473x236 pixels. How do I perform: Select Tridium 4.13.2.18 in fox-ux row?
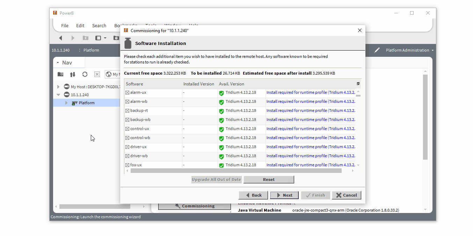coord(241,165)
